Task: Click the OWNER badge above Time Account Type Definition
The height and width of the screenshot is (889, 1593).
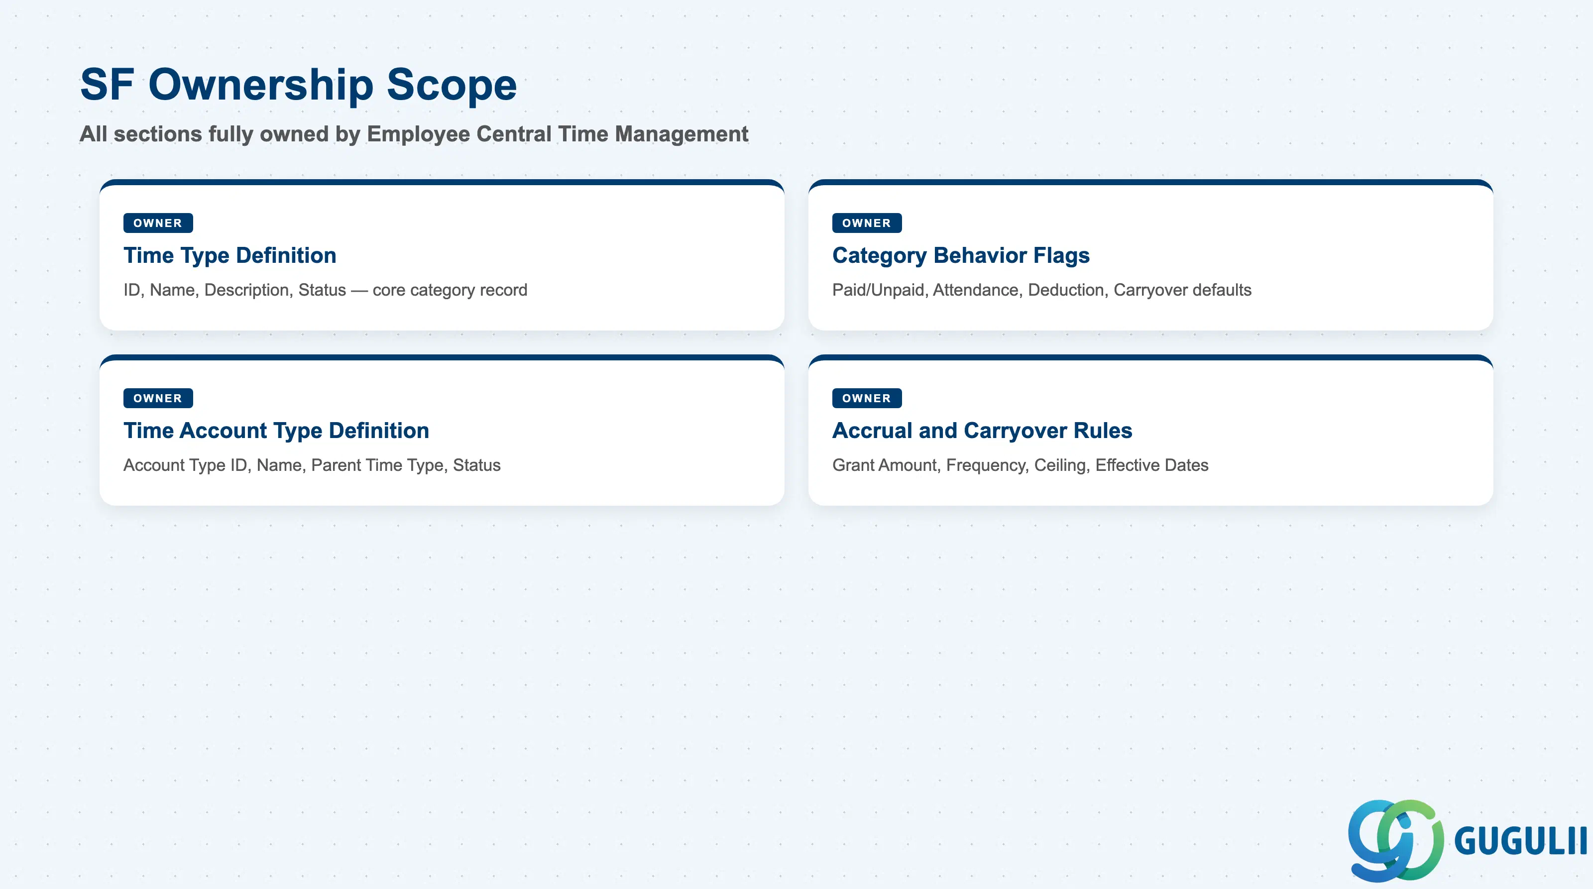Action: [x=158, y=398]
